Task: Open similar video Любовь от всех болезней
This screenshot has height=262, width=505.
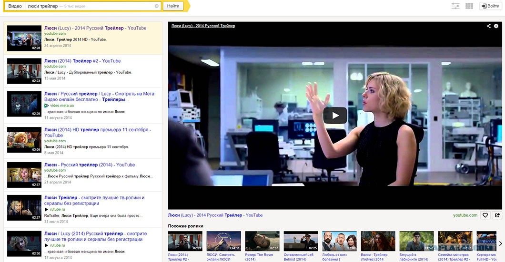Action: tap(340, 246)
